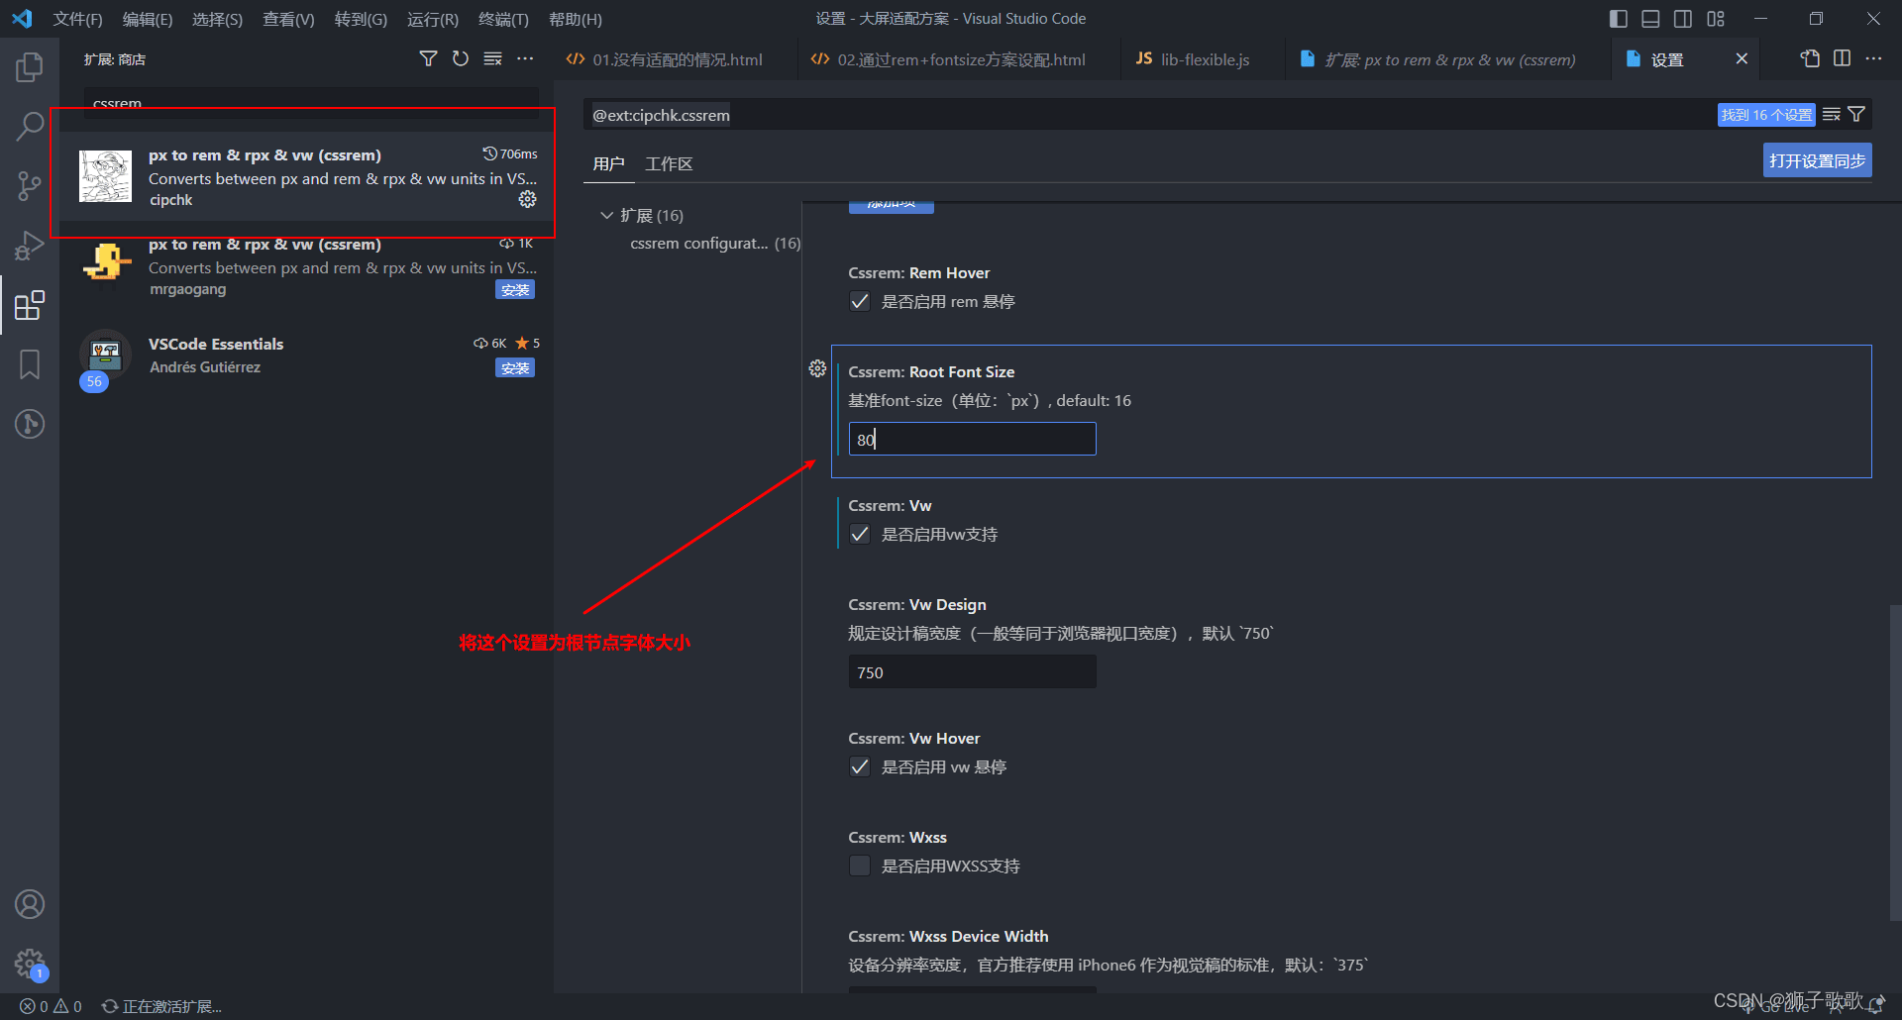Click the extensions search box
The height and width of the screenshot is (1020, 1902).
[311, 103]
